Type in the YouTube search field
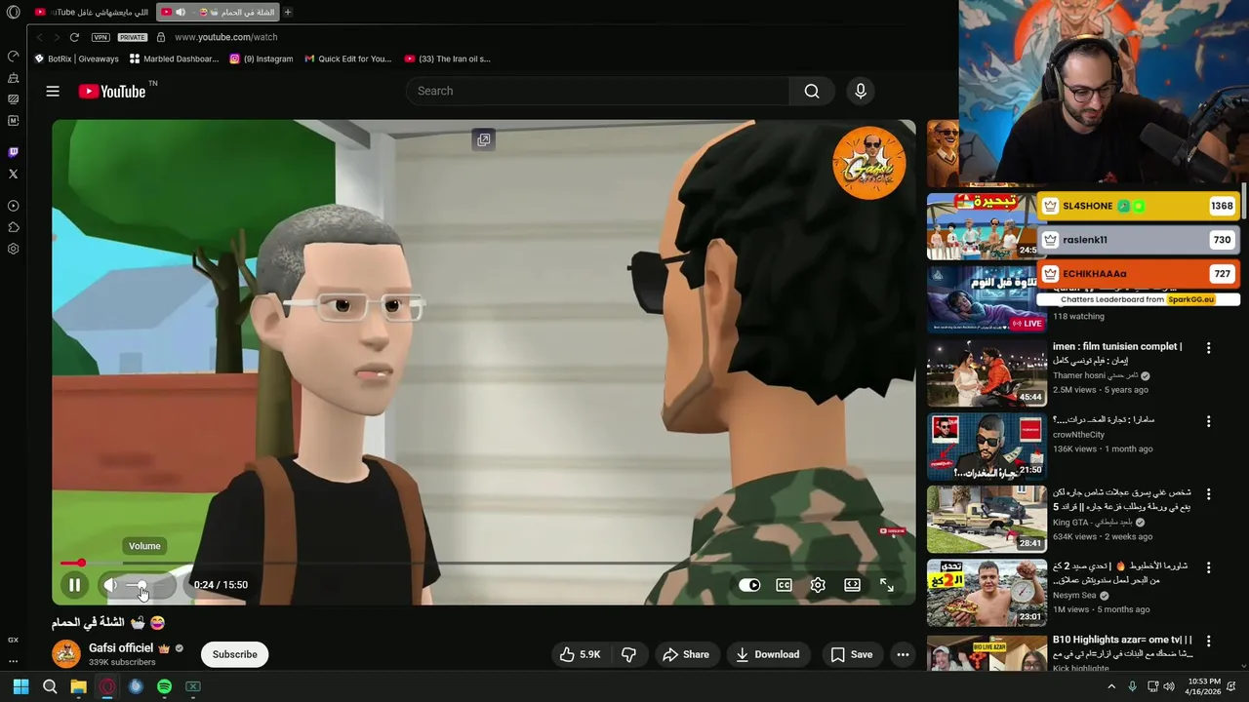 click(x=597, y=91)
